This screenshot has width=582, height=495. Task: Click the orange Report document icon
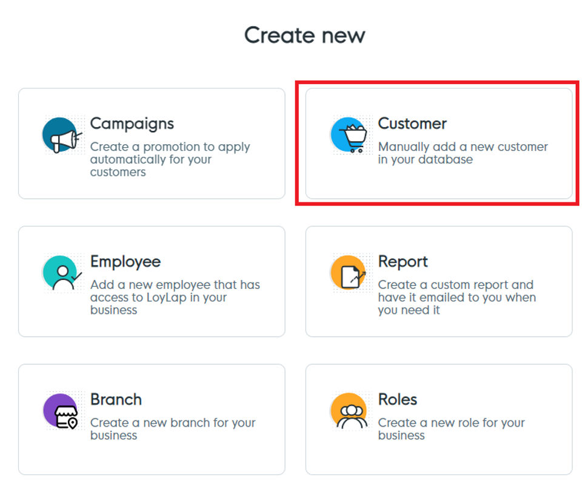pyautogui.click(x=350, y=273)
